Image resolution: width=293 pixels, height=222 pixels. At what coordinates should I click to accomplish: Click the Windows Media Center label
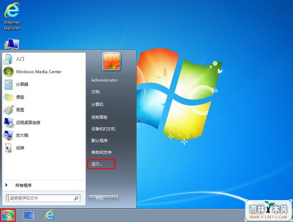point(39,72)
